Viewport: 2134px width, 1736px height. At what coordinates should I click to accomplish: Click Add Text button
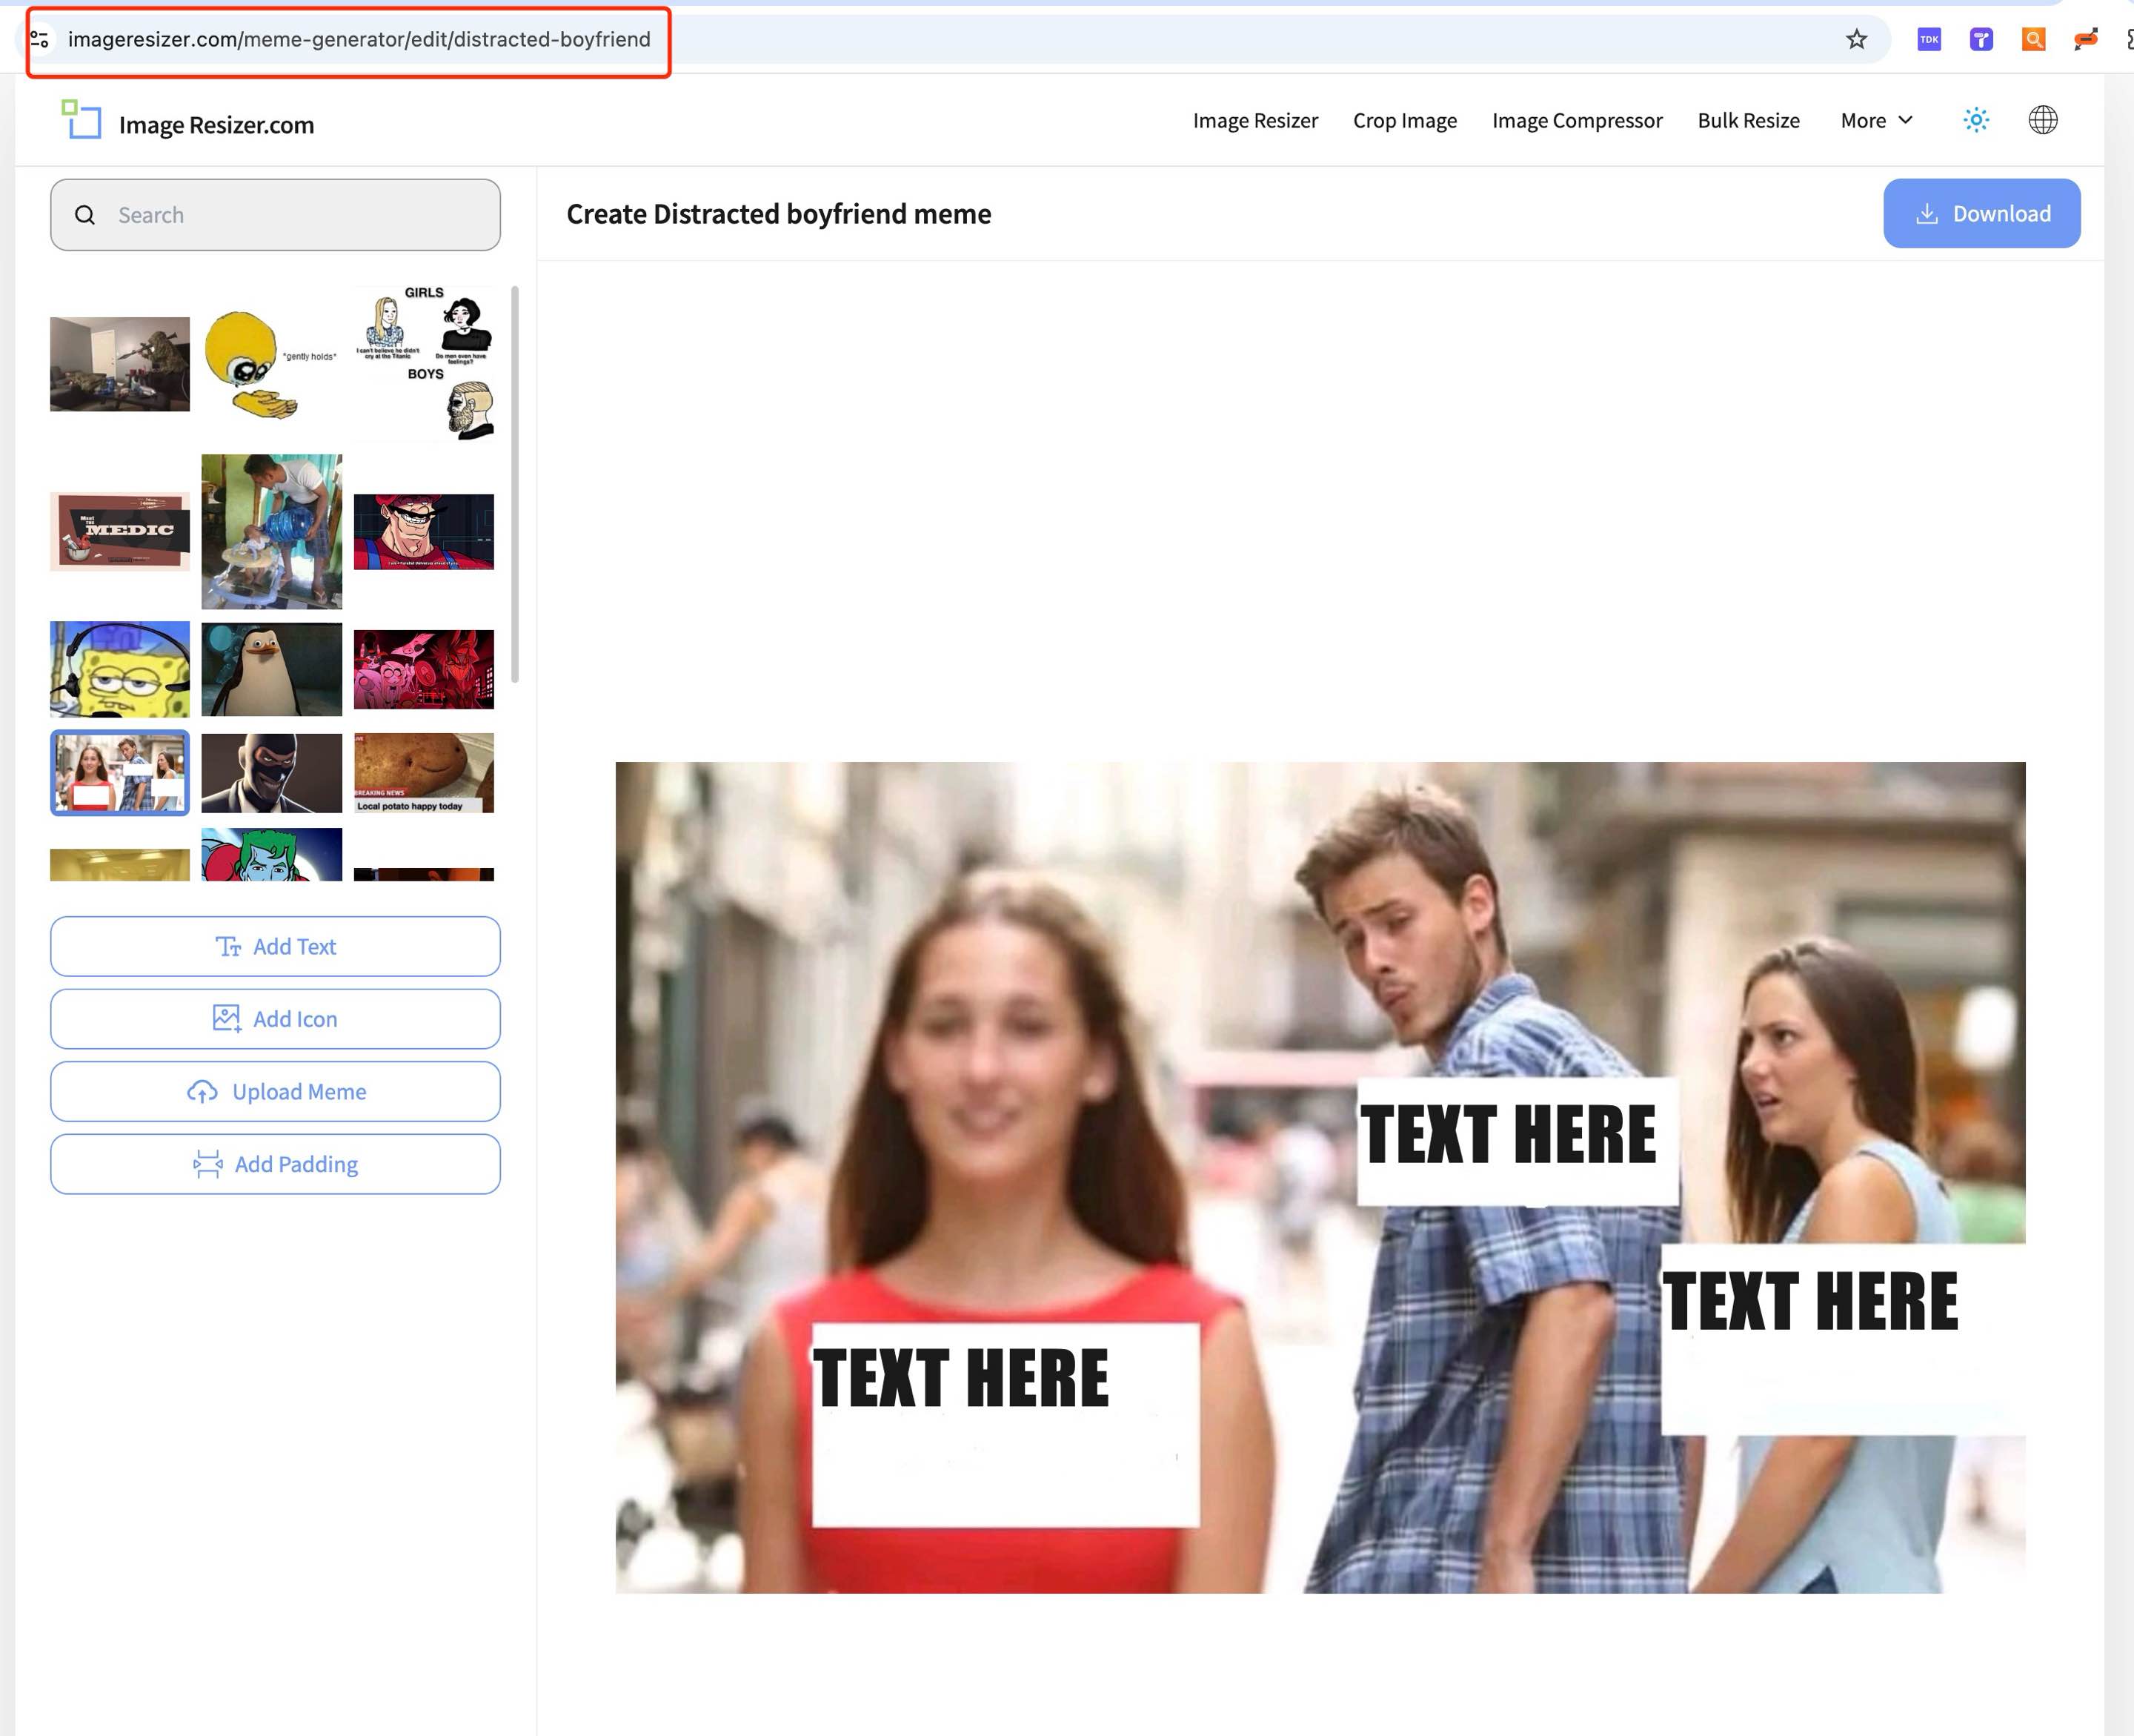(x=275, y=946)
